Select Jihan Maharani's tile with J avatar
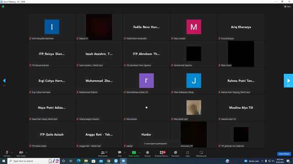 pyautogui.click(x=194, y=81)
